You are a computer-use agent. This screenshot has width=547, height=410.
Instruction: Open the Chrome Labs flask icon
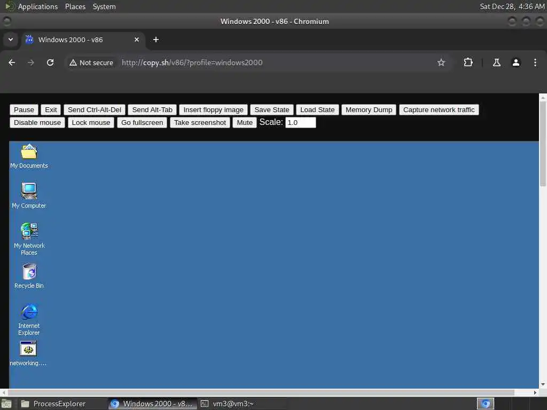(x=497, y=62)
